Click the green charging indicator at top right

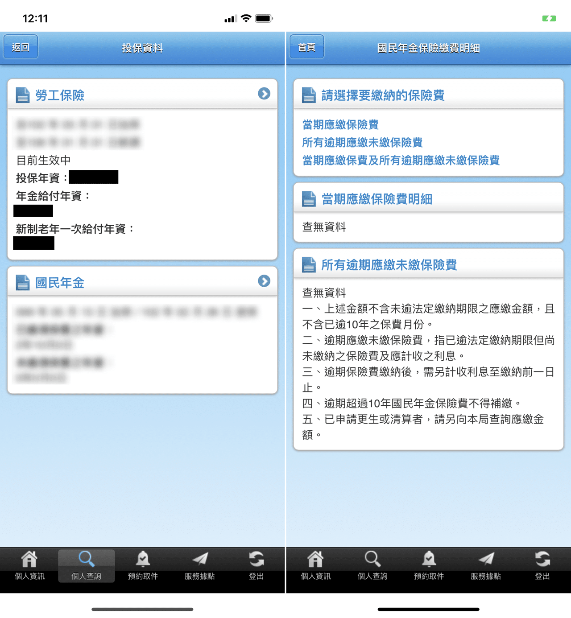549,18
